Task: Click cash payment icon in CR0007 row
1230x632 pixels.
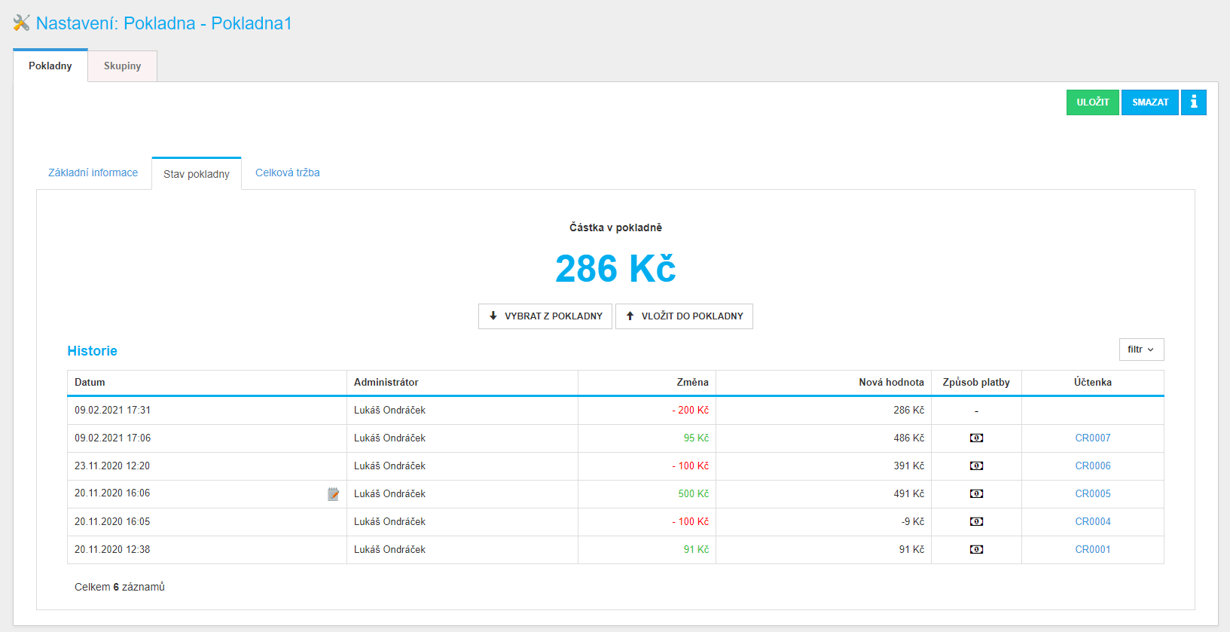Action: point(976,438)
